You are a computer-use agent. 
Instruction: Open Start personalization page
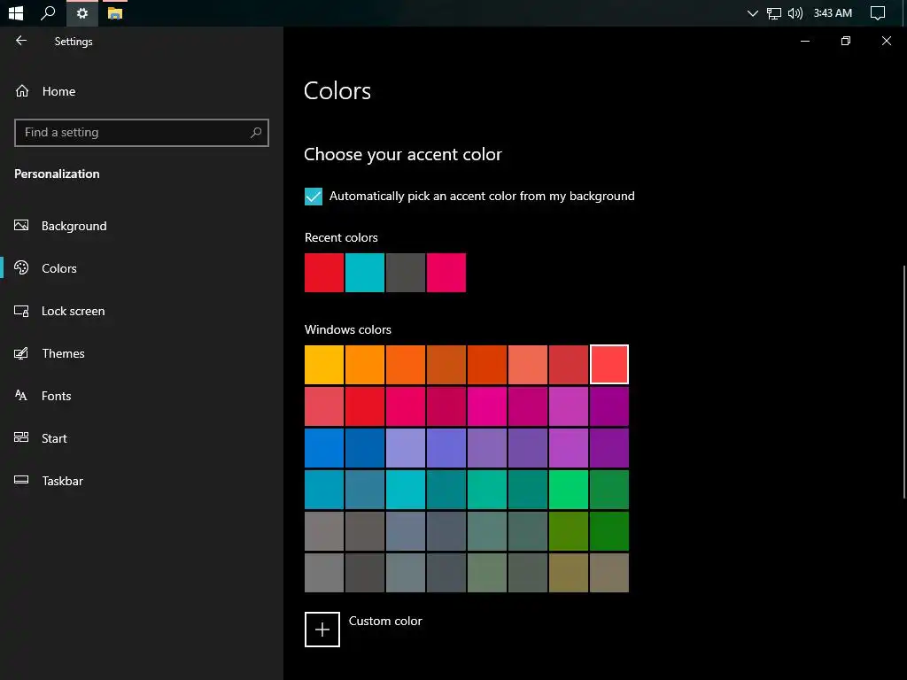[54, 438]
